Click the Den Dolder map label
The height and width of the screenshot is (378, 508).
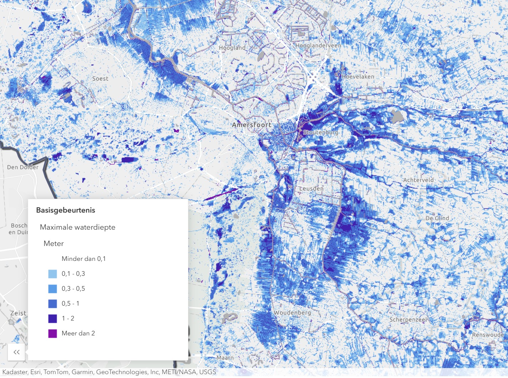click(23, 167)
